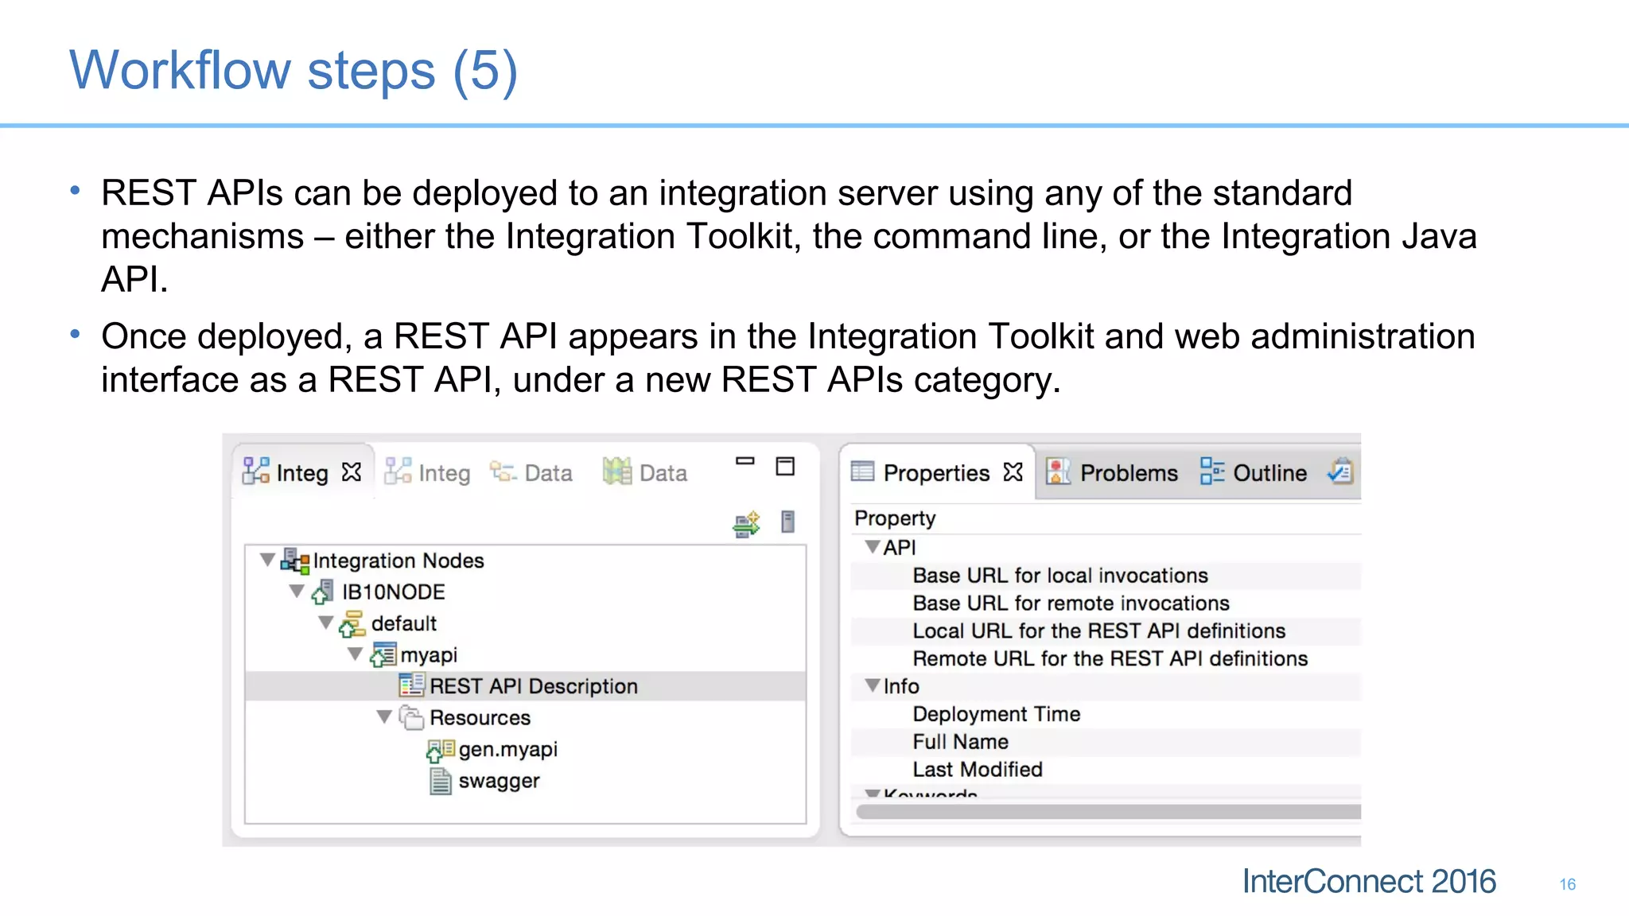Click the Integration Nodes label

399,561
